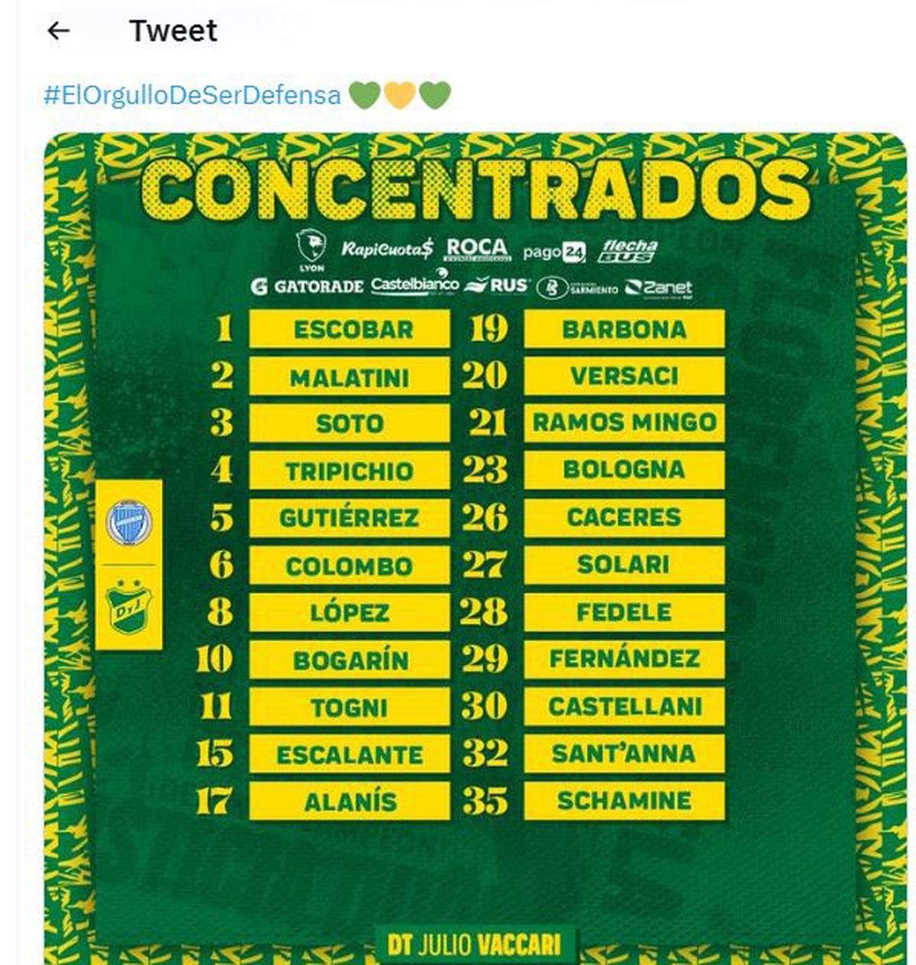Viewport: 916px width, 965px height.
Task: Click the ESCOBAR name box
Action: pyautogui.click(x=350, y=330)
